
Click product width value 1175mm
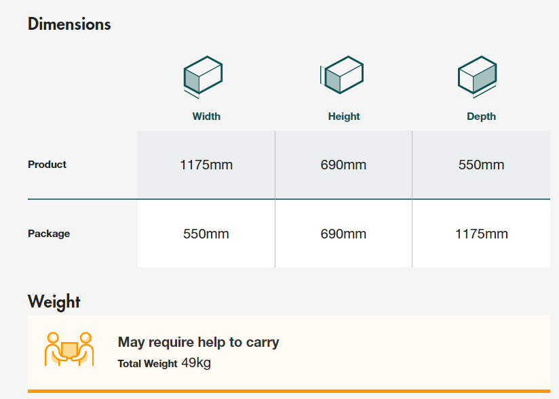click(x=206, y=165)
